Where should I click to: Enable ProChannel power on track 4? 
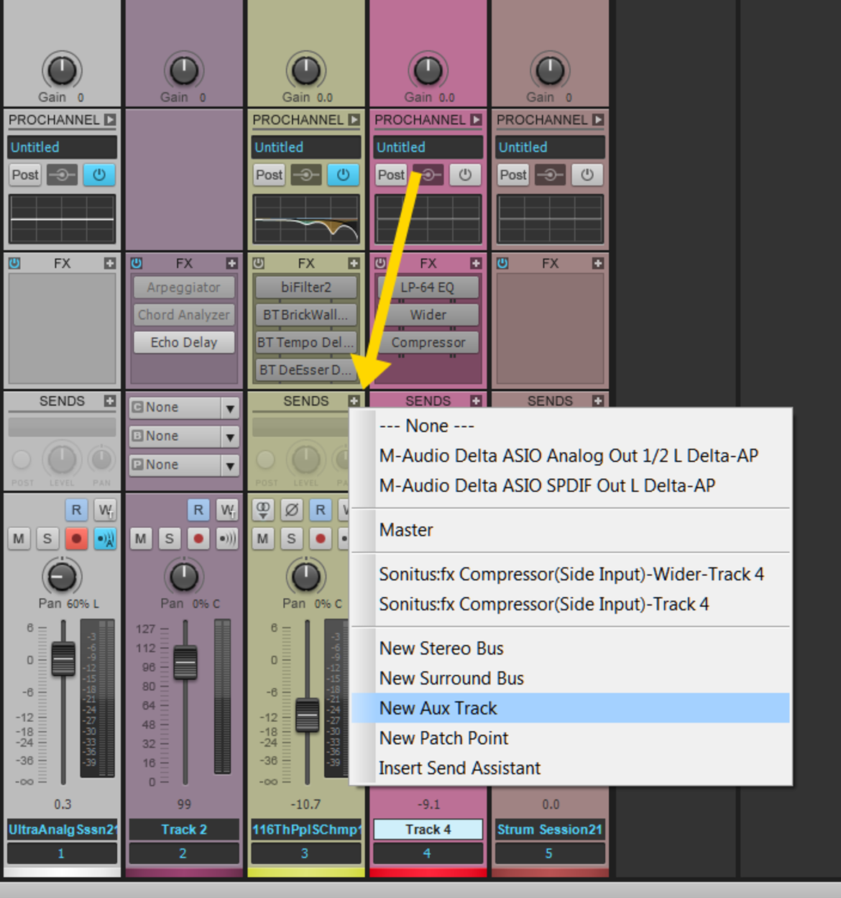pos(465,175)
